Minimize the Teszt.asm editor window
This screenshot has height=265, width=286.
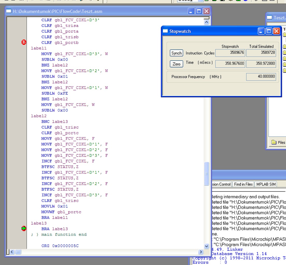[x=191, y=11]
